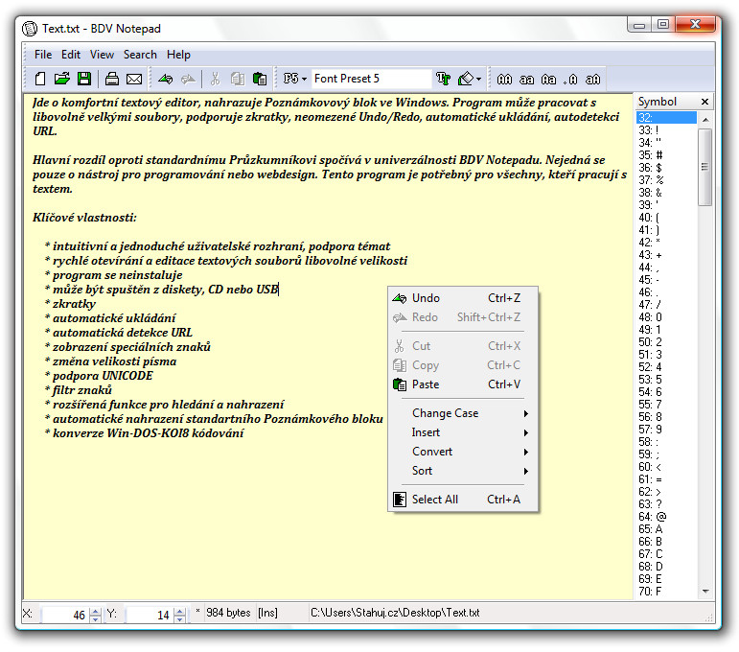Apply sentence case with the .A icon
This screenshot has width=739, height=652.
pos(570,80)
